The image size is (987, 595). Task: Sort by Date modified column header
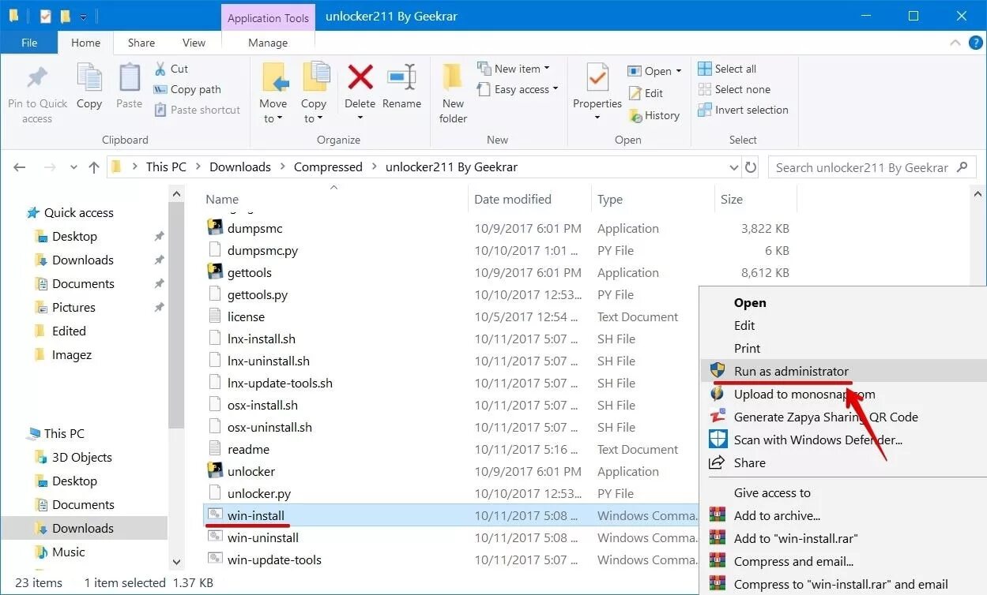[513, 200]
